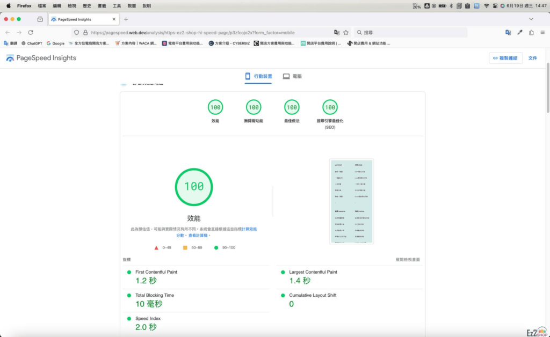Open the 編輯 (Edit) menu
The height and width of the screenshot is (337, 550).
tap(57, 5)
